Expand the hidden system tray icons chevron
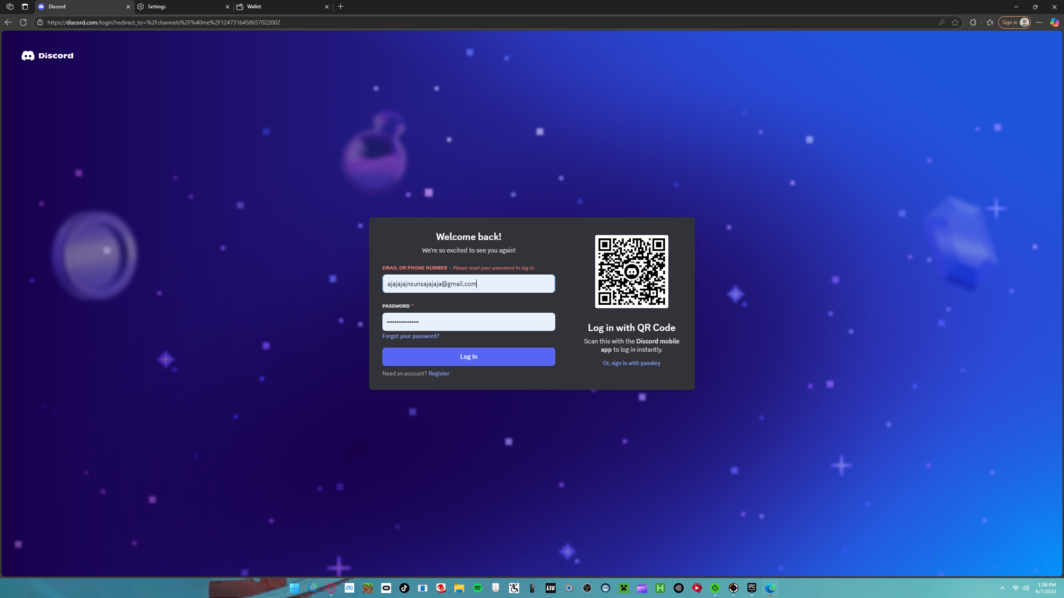1064x598 pixels. 1002,588
